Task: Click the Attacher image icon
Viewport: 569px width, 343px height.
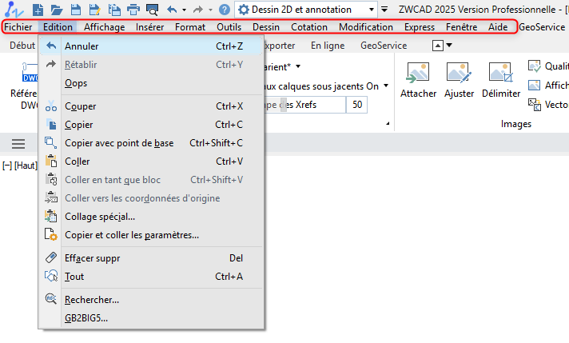Action: click(x=418, y=78)
